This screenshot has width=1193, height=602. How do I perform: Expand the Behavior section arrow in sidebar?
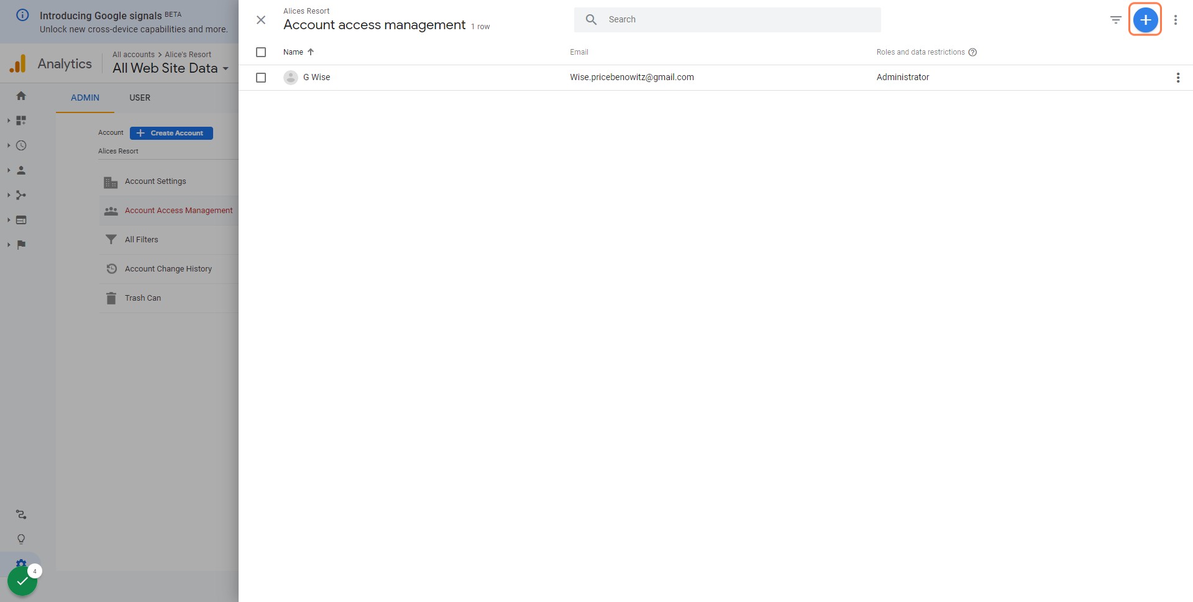pyautogui.click(x=9, y=220)
